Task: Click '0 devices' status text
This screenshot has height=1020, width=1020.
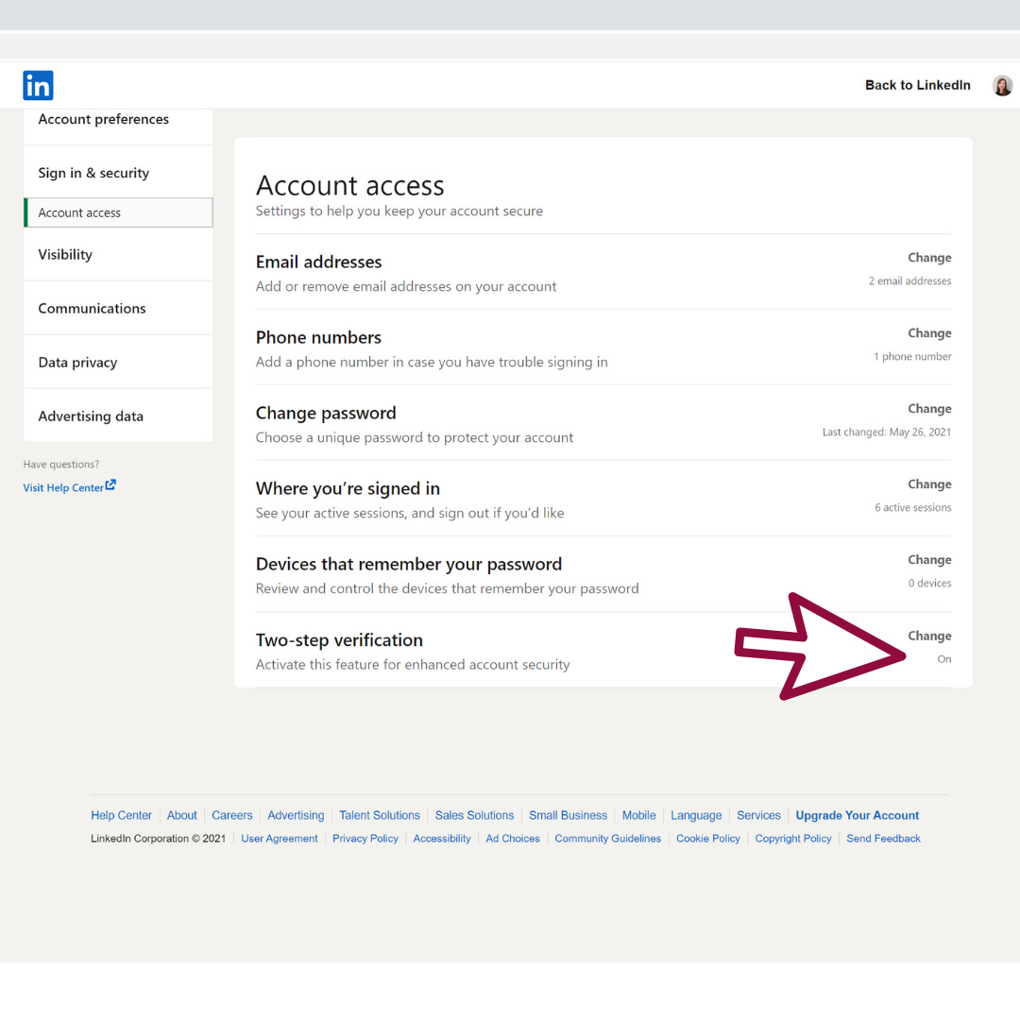Action: click(x=929, y=583)
